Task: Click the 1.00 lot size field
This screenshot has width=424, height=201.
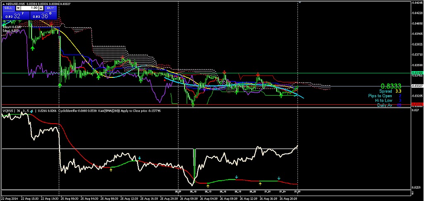Action: click(x=31, y=8)
